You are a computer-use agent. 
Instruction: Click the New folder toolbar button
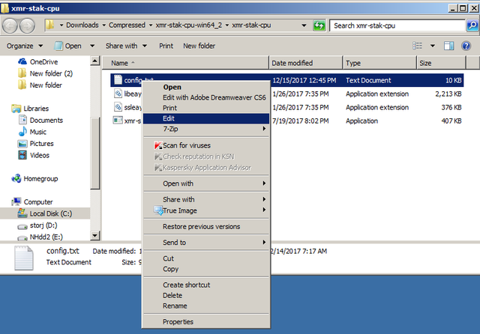pos(199,46)
